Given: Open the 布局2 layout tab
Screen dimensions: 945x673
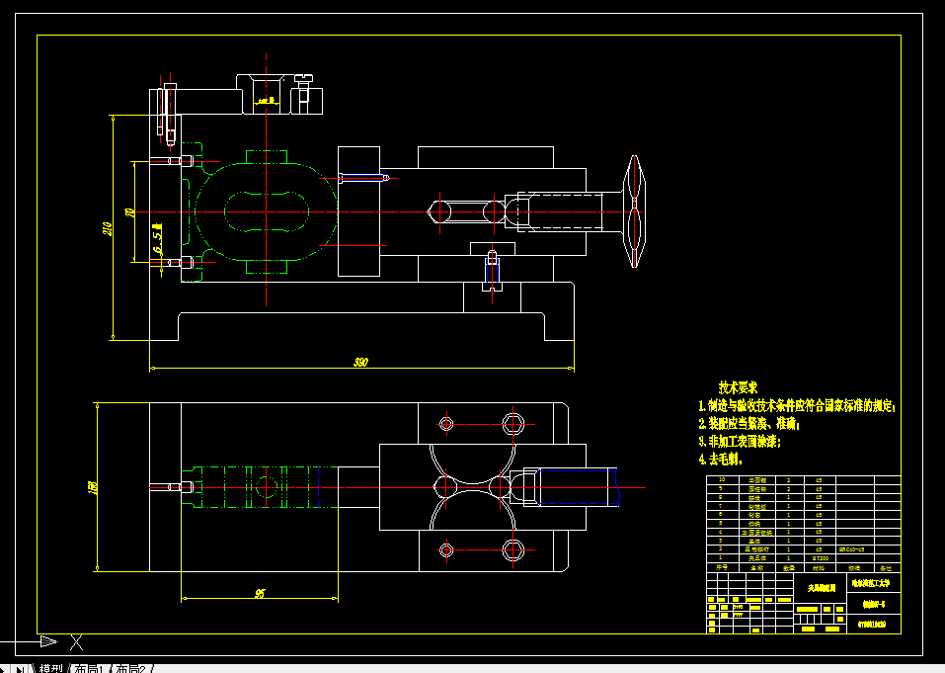Looking at the screenshot, I should pyautogui.click(x=130, y=669).
